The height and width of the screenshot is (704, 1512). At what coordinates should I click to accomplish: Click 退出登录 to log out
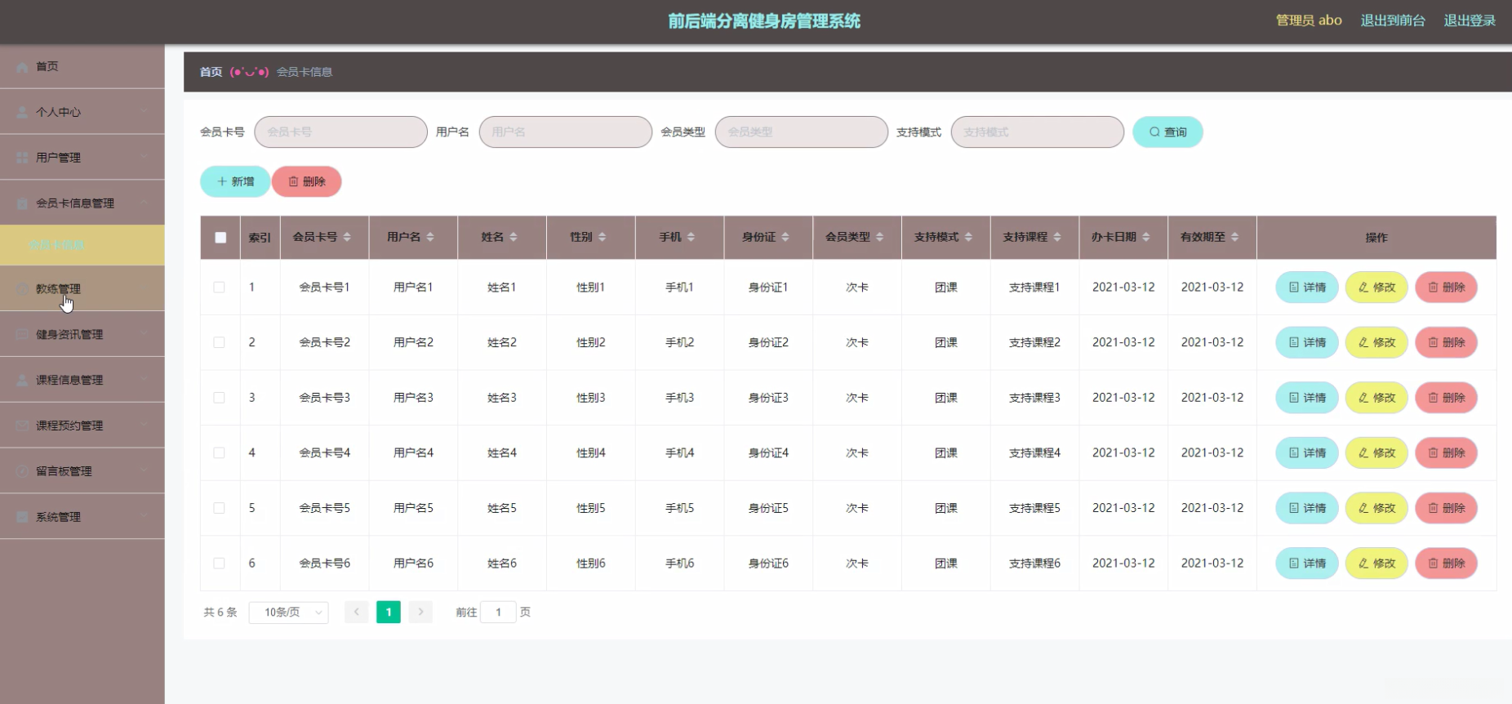(1470, 20)
